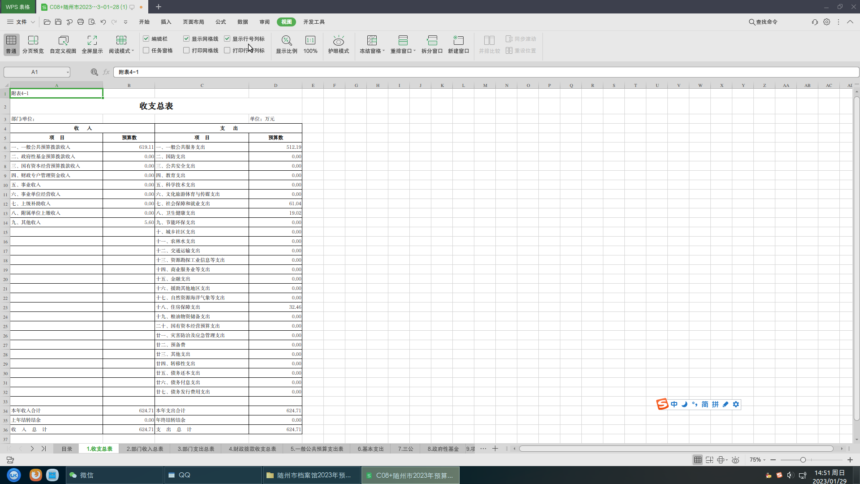Click the 分页预览 page break preview icon
Viewport: 860px width, 484px height.
click(33, 41)
